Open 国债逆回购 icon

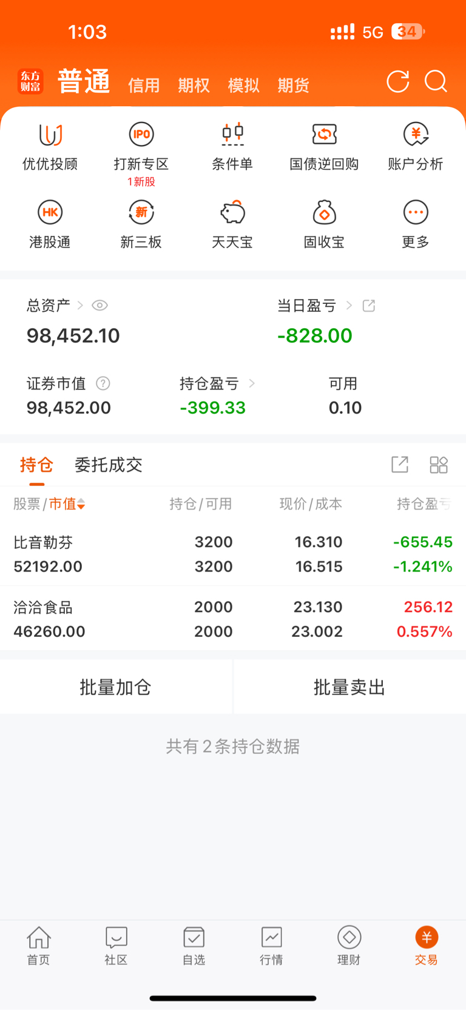point(324,135)
